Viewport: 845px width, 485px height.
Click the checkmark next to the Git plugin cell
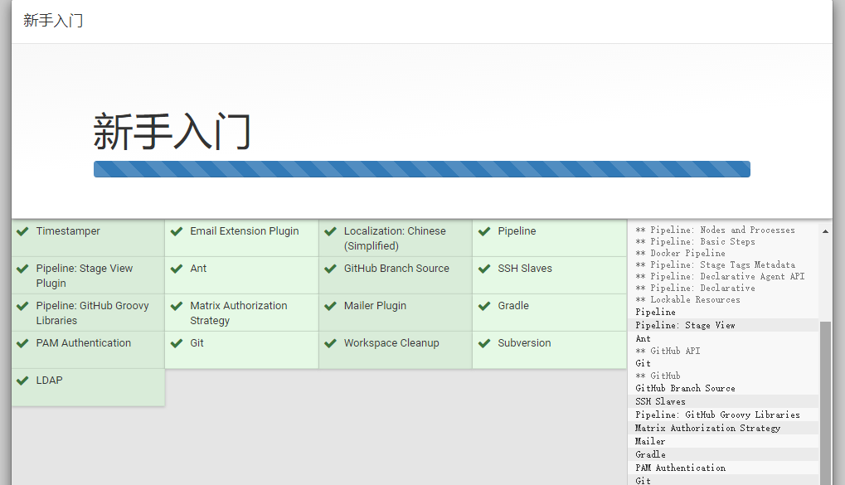click(177, 343)
